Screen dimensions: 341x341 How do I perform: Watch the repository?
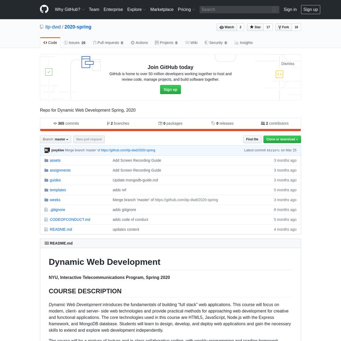[x=227, y=27]
